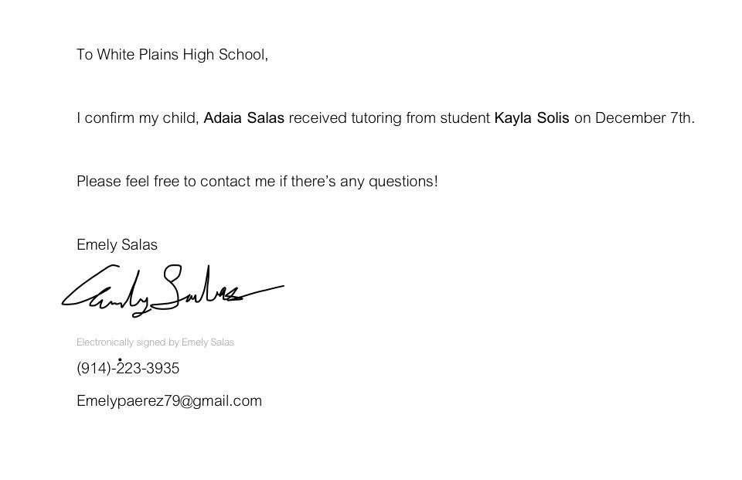Click the word "student" before Kayla Solis
Screen dimensions: 742x480
[465, 118]
